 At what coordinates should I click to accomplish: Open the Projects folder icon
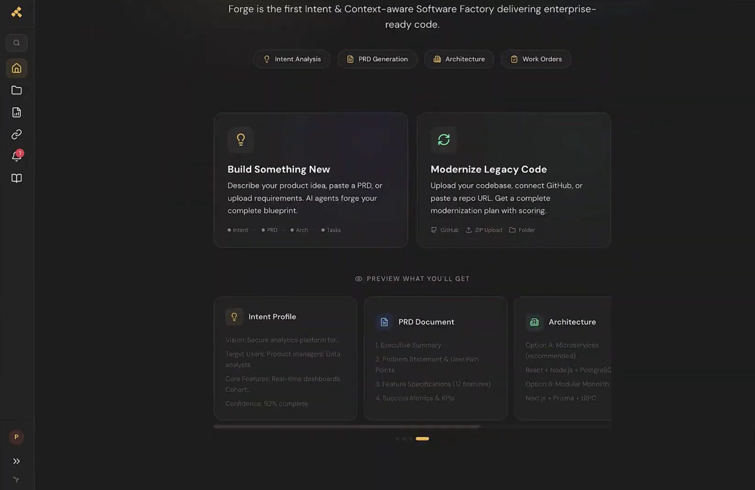[17, 90]
